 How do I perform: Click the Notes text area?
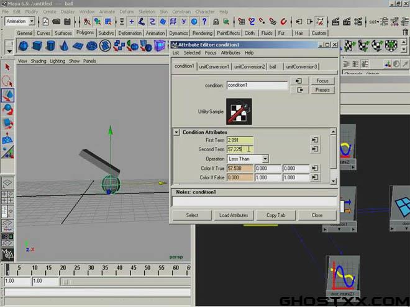coord(255,201)
